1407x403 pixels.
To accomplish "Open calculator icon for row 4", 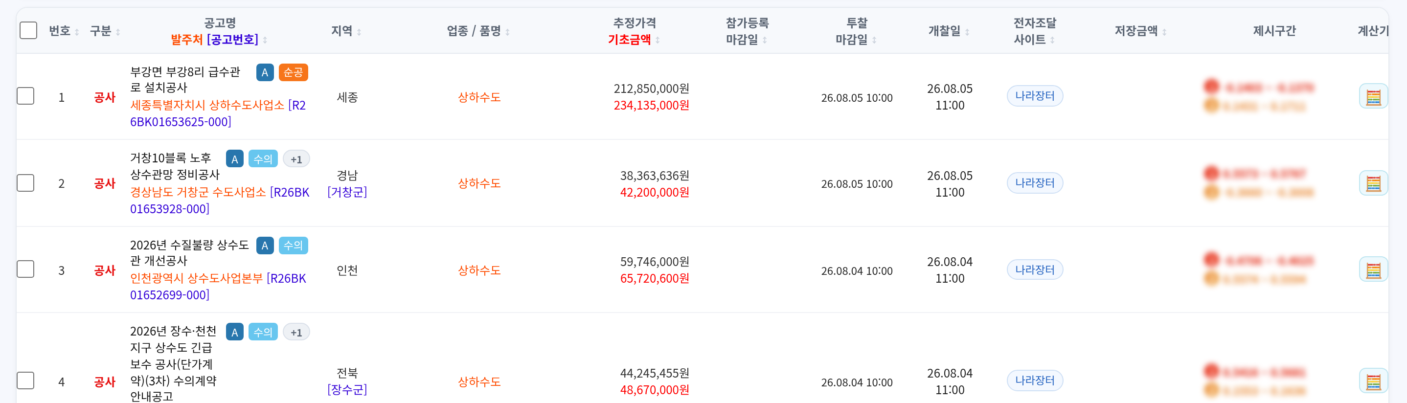I will (x=1373, y=381).
